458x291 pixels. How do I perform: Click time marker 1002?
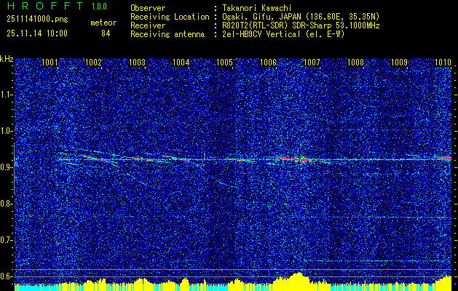[x=93, y=62]
